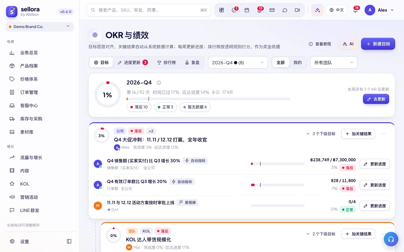Open the calendar icon in top toolbar
The width and height of the screenshot is (404, 252).
(x=247, y=10)
